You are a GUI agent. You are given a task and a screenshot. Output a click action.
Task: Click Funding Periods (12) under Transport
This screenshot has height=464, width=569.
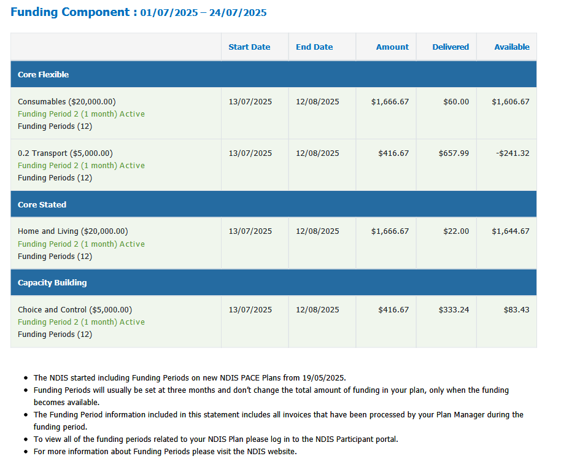(x=55, y=178)
